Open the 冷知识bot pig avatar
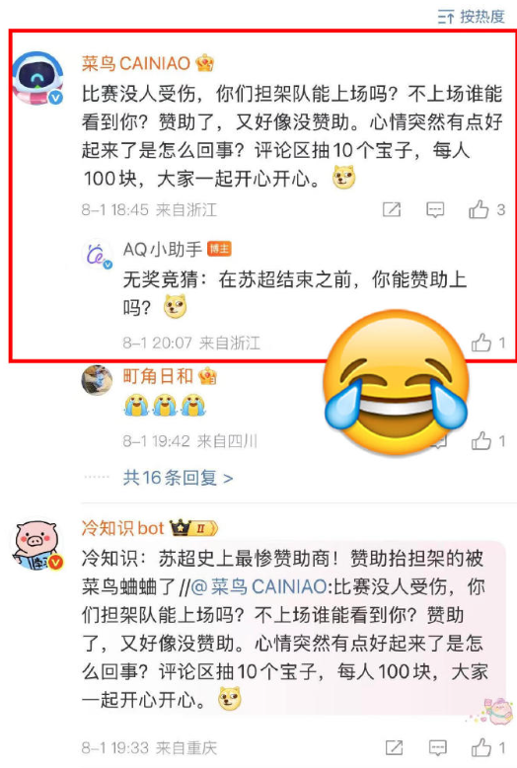This screenshot has height=768, width=517. click(x=37, y=546)
